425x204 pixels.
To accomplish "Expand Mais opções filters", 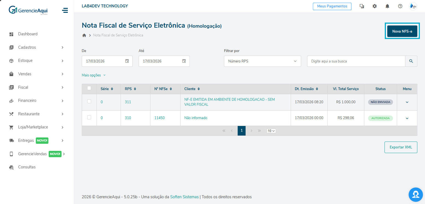I will (94, 75).
